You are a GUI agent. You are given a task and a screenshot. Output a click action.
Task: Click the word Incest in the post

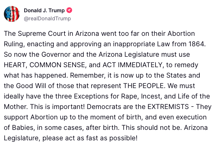[x=150, y=96]
